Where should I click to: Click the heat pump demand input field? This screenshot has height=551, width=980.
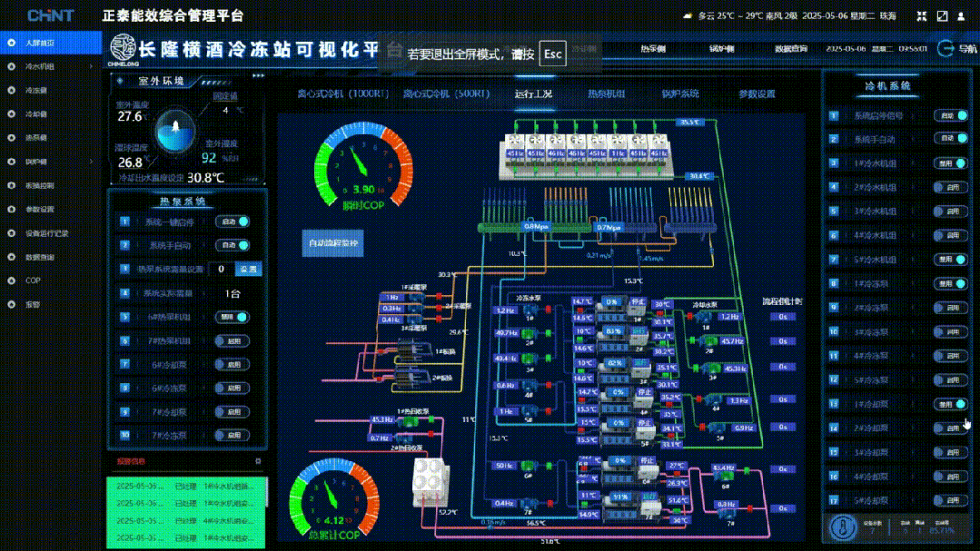[x=222, y=270]
